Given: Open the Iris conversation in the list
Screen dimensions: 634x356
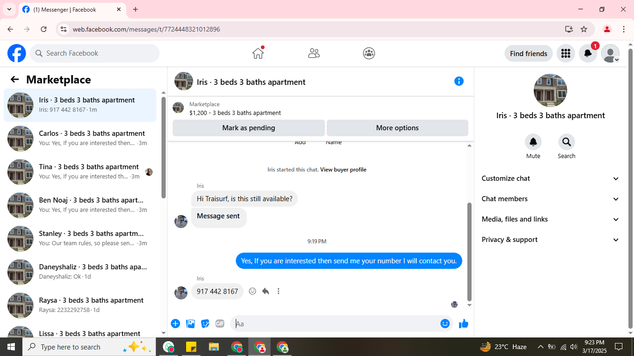Looking at the screenshot, I should tap(80, 105).
